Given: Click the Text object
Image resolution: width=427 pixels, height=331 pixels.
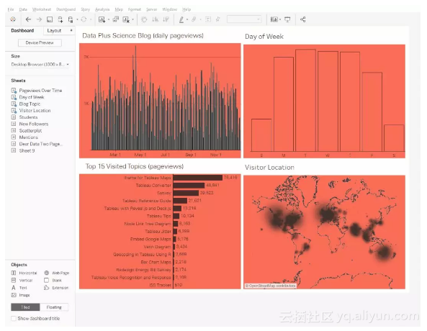Looking at the screenshot, I should [19, 288].
